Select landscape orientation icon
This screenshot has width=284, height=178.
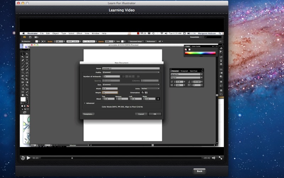[x=146, y=93]
